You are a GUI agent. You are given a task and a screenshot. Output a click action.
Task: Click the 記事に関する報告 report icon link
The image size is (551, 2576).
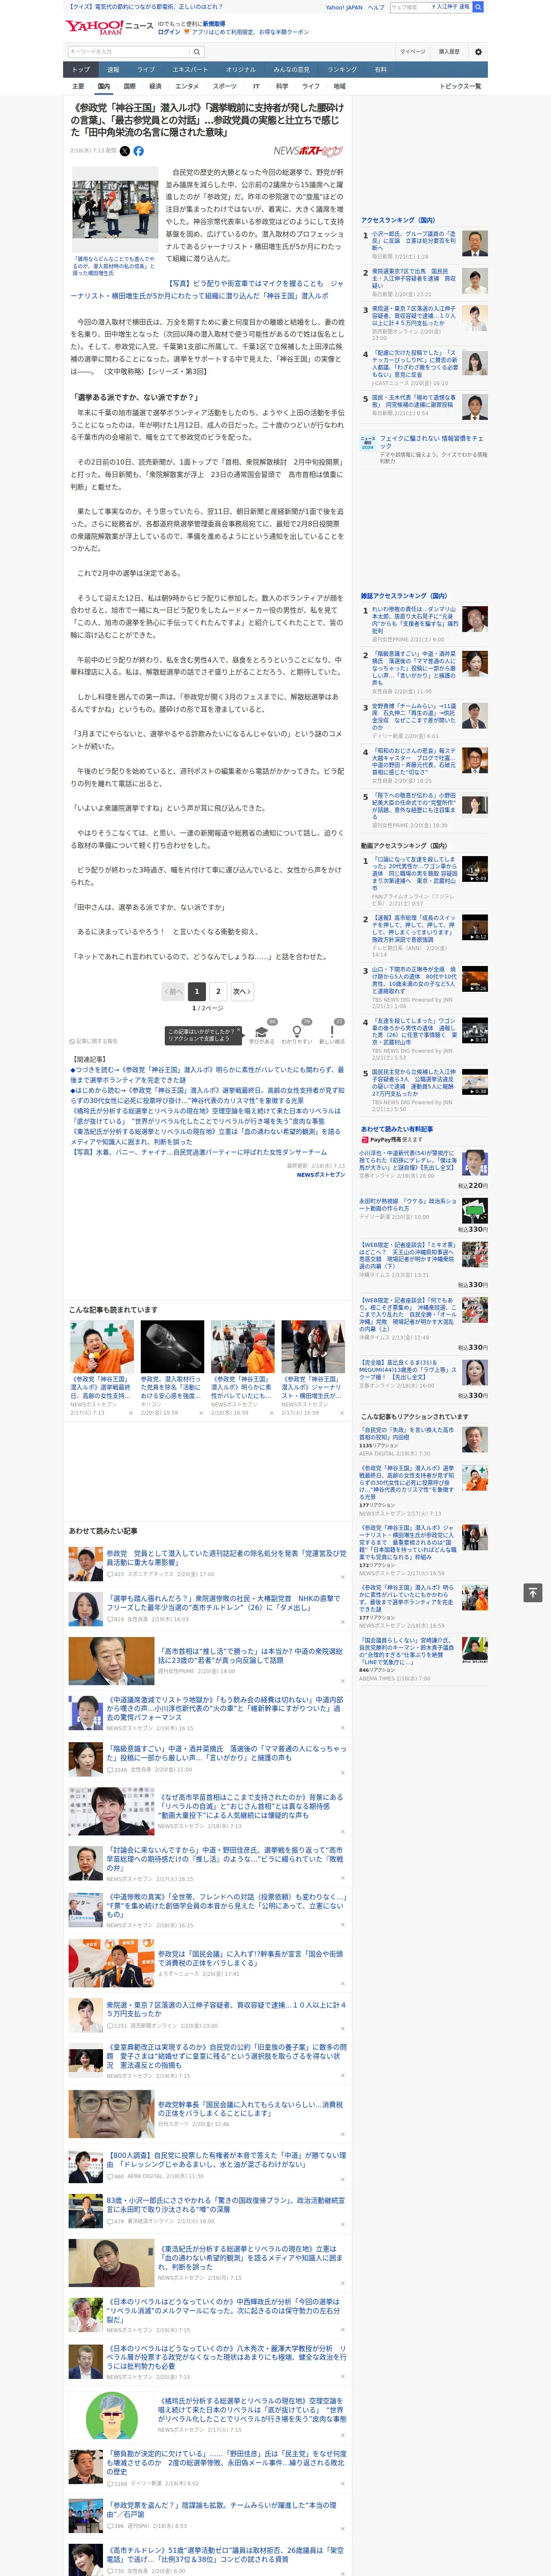[x=94, y=1041]
